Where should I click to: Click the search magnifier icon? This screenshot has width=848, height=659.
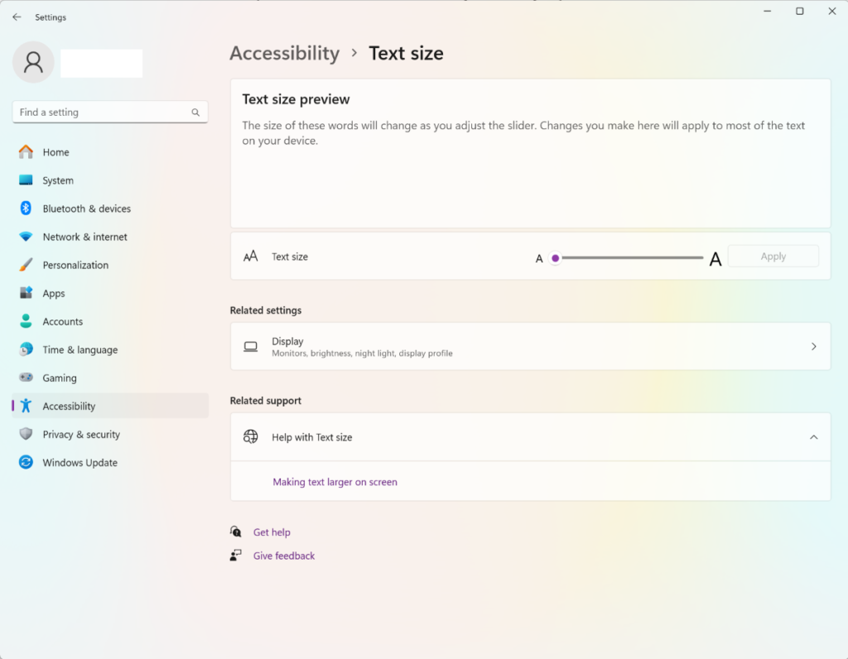pyautogui.click(x=195, y=113)
